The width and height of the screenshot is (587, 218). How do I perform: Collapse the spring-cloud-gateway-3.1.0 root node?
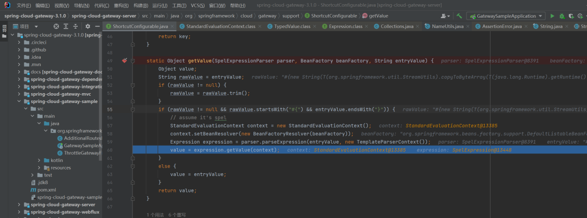(x=13, y=35)
